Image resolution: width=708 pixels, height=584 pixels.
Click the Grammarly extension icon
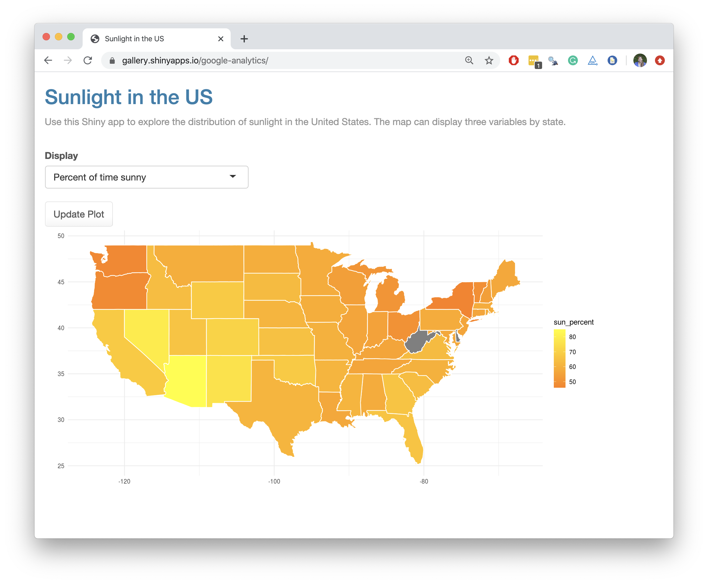pos(573,61)
